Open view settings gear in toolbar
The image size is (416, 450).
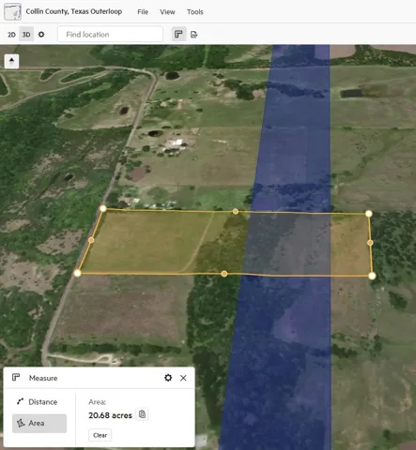tap(41, 35)
